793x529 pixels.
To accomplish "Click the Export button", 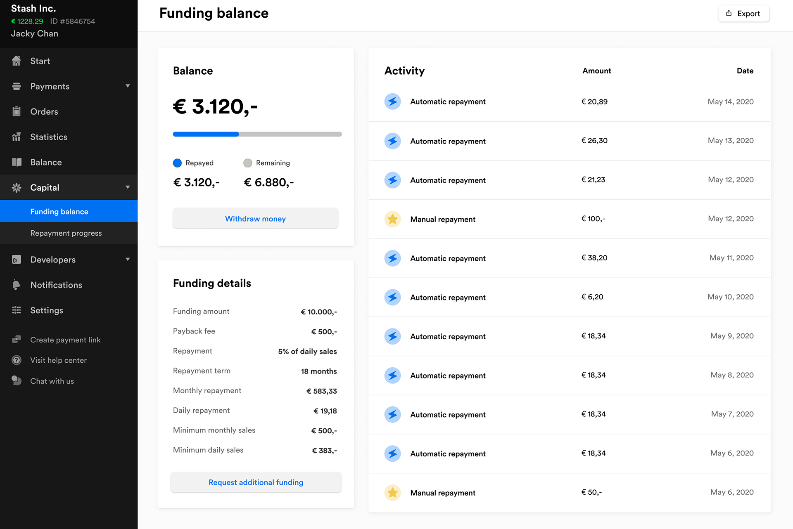I will coord(743,14).
